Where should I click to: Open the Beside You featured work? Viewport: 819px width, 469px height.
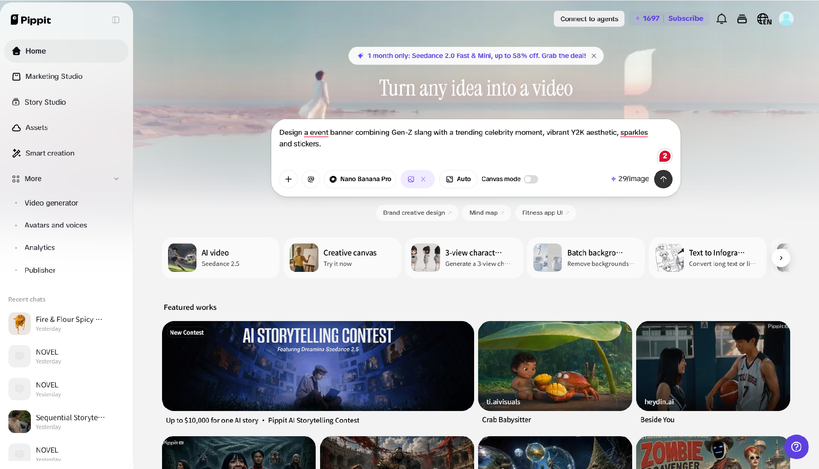click(x=713, y=366)
